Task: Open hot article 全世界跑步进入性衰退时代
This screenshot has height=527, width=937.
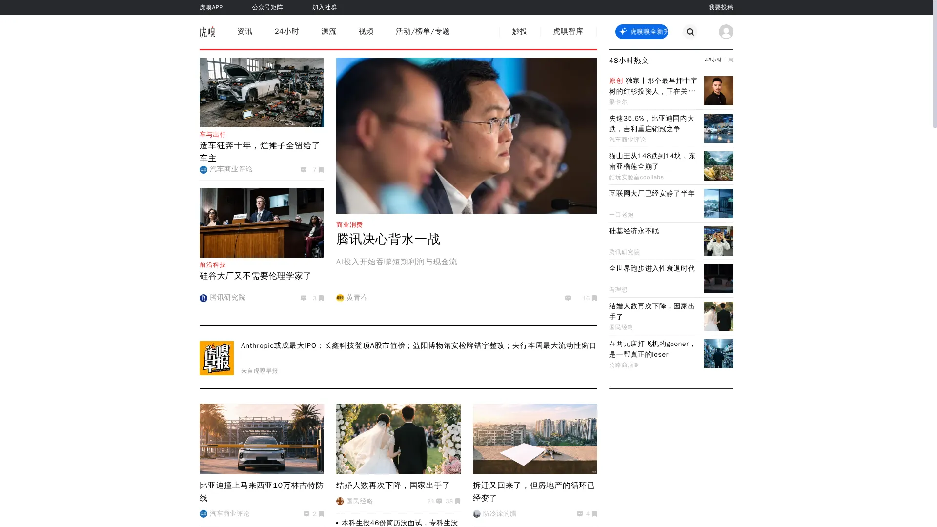Action: pyautogui.click(x=652, y=269)
